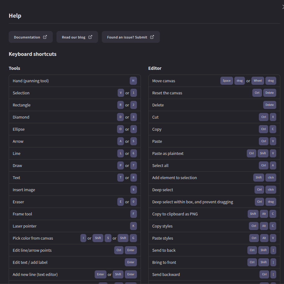284x284 pixels.
Task: Click the drag badge in Deep select within box row
Action: 271,202
